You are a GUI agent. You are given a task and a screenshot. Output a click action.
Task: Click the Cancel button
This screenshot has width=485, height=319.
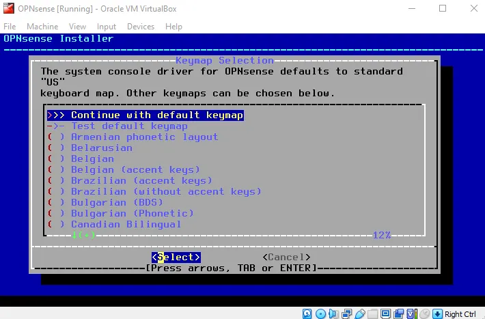pyautogui.click(x=286, y=257)
